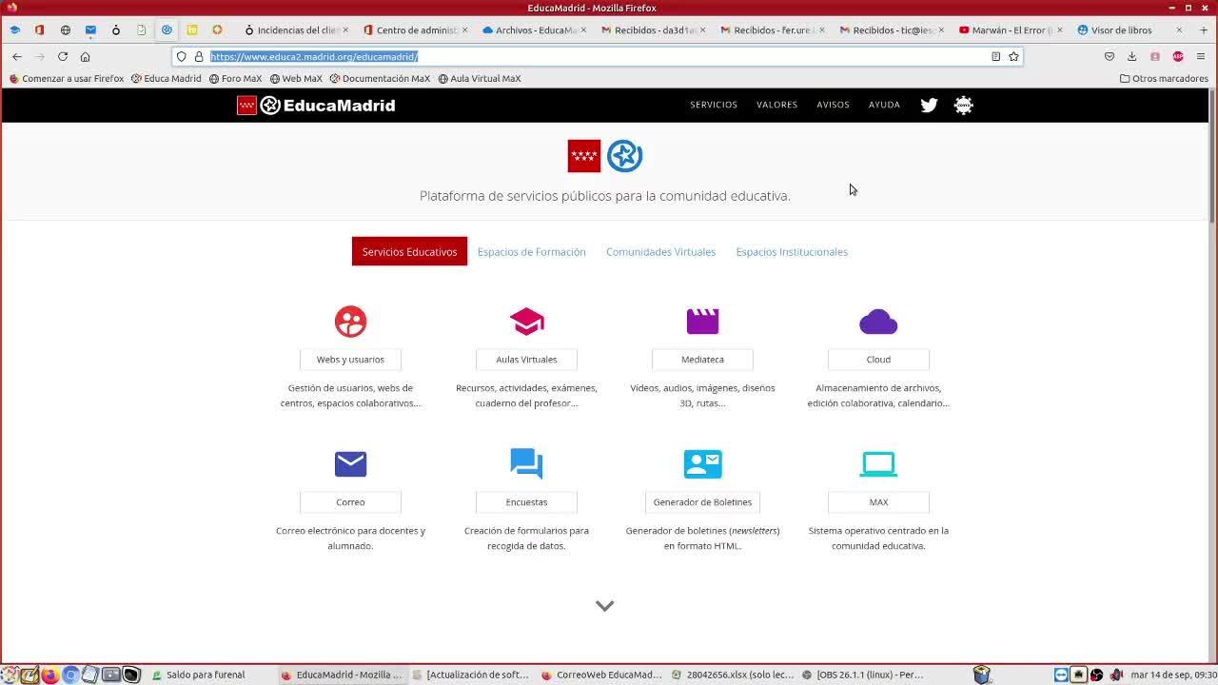Click the URL address bar field
The width and height of the screenshot is (1218, 685).
coord(598,56)
